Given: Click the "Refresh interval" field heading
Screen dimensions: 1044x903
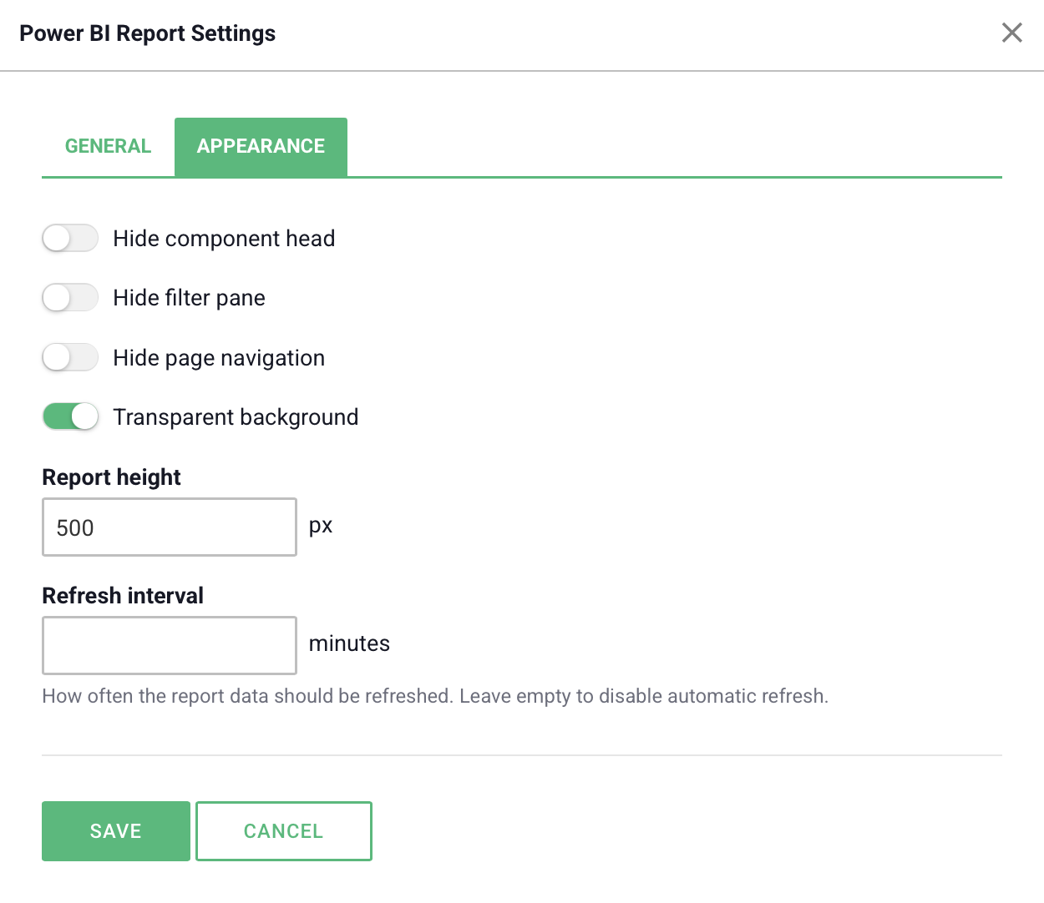Looking at the screenshot, I should [123, 596].
